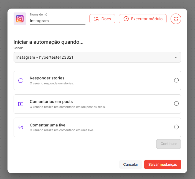Expand the dialog with the fullscreen icon
This screenshot has width=195, height=179.
click(176, 19)
